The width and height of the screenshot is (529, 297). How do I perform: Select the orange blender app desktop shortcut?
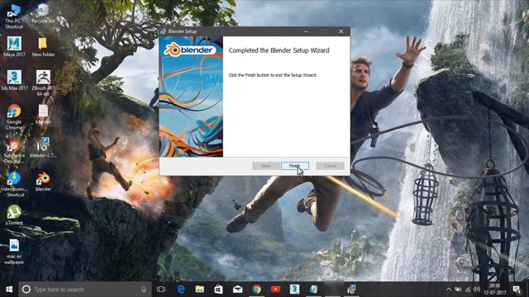[43, 181]
